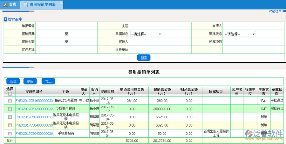Close the 费用报销单列表 tab
This screenshot has height=144, width=286.
[61, 3]
